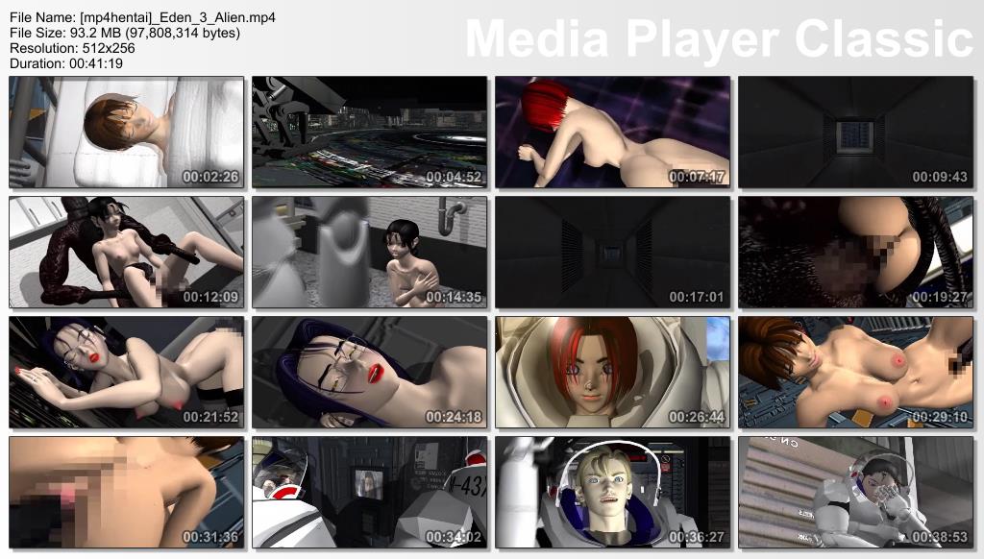Select the cockpit monitor frame at 00:34:02
Screen dimensions: 984x559
point(370,493)
